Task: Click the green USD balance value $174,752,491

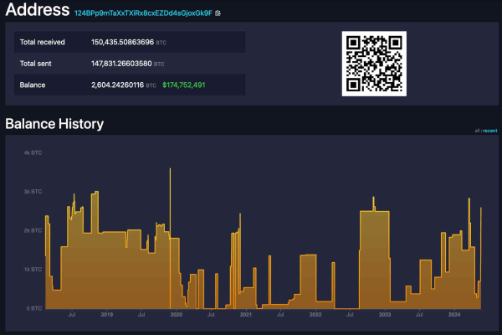Action: [184, 85]
